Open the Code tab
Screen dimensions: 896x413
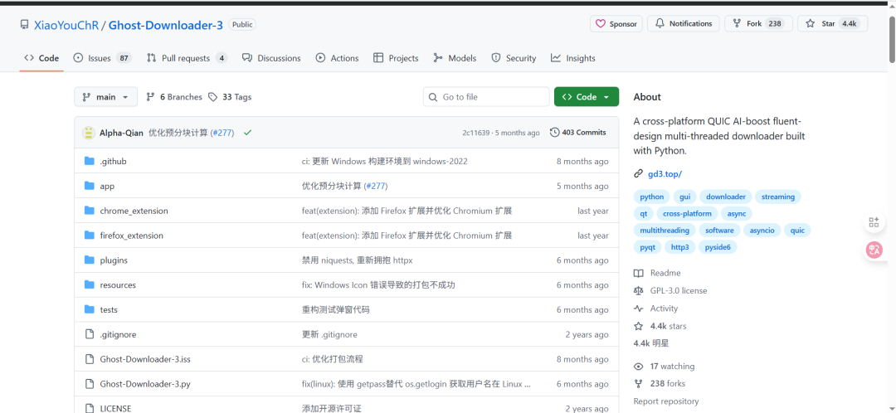click(x=41, y=58)
